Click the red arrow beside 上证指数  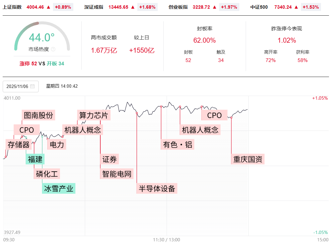tap(48, 7)
